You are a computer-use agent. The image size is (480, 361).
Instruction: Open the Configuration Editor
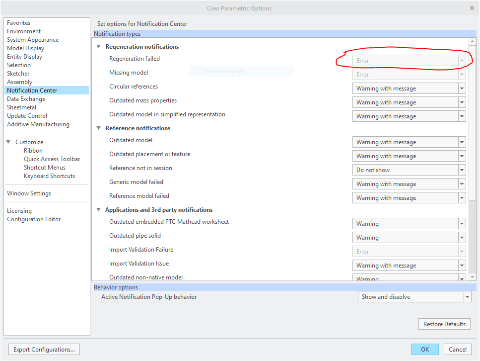point(34,219)
